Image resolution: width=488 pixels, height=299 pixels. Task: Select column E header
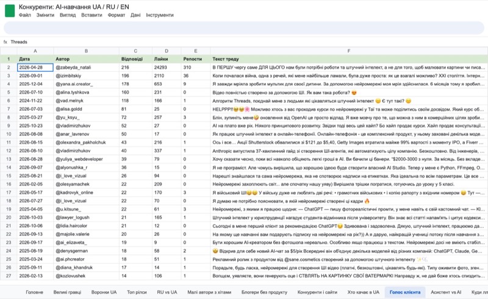tap(195, 51)
